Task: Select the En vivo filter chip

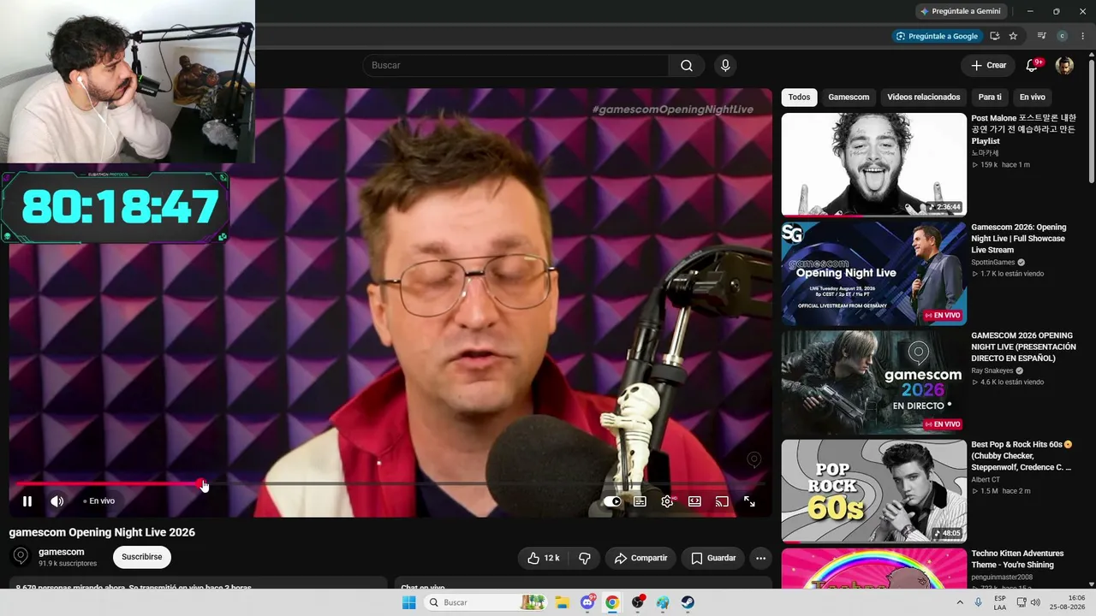Action: (1032, 98)
